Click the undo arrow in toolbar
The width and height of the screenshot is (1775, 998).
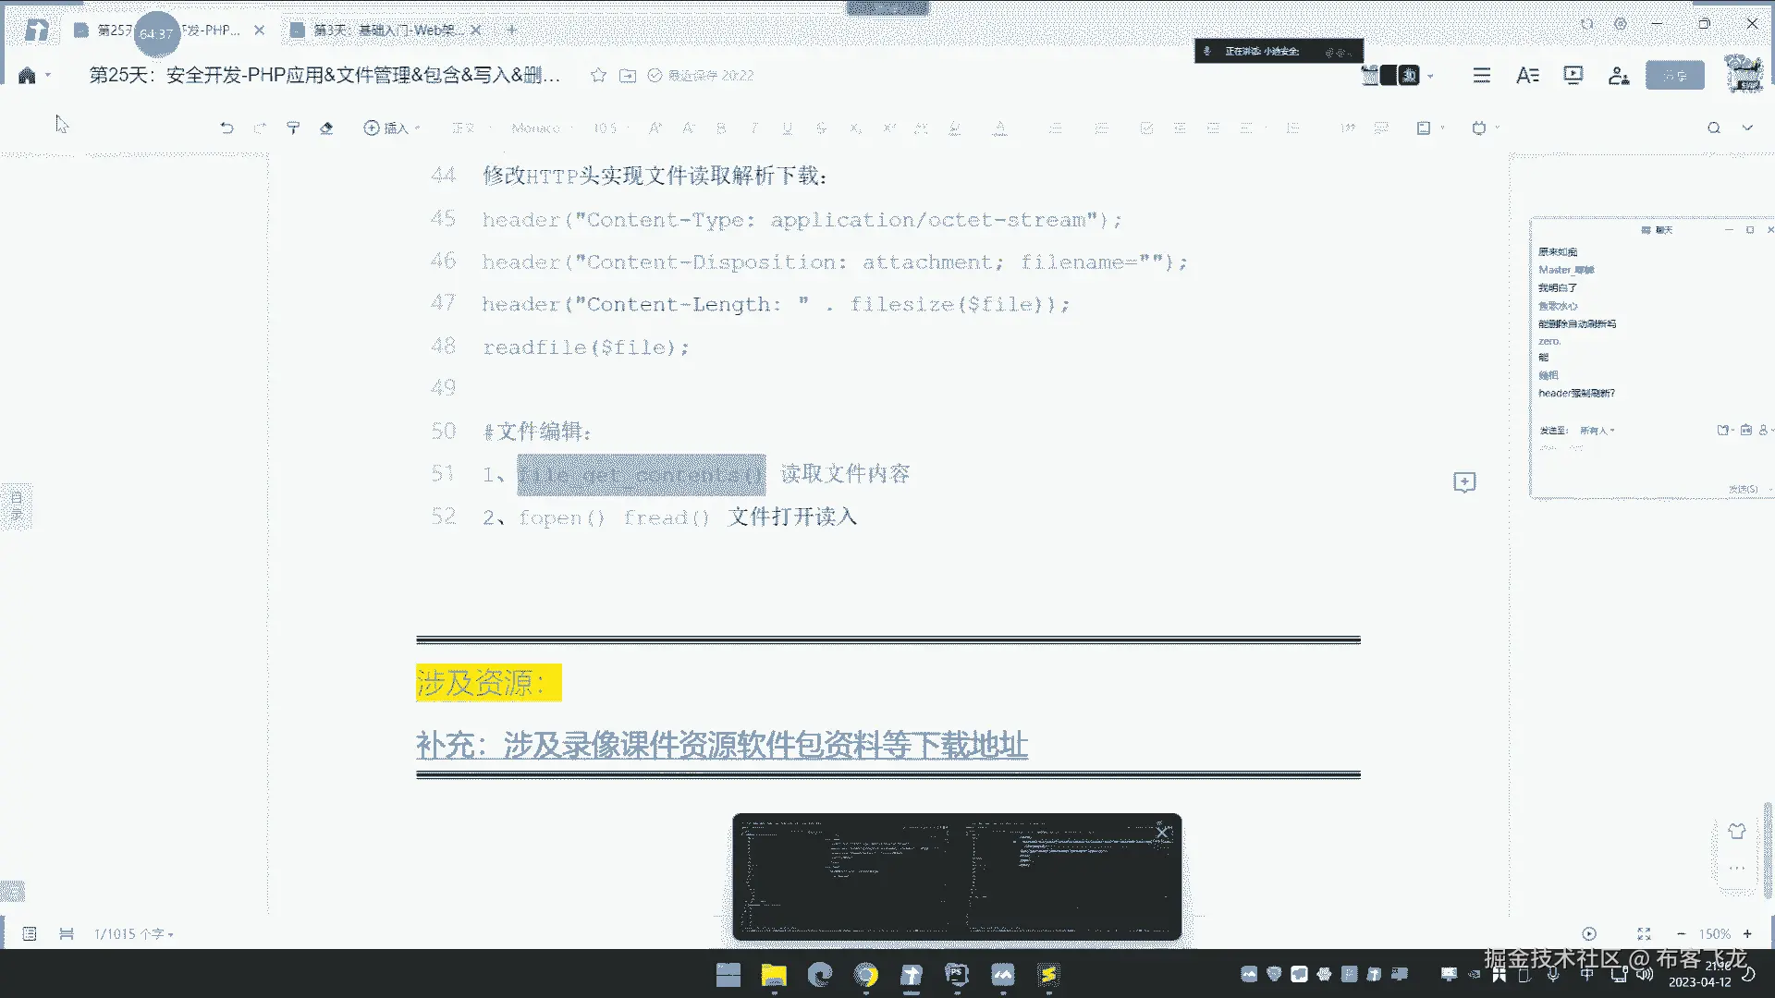pyautogui.click(x=226, y=128)
